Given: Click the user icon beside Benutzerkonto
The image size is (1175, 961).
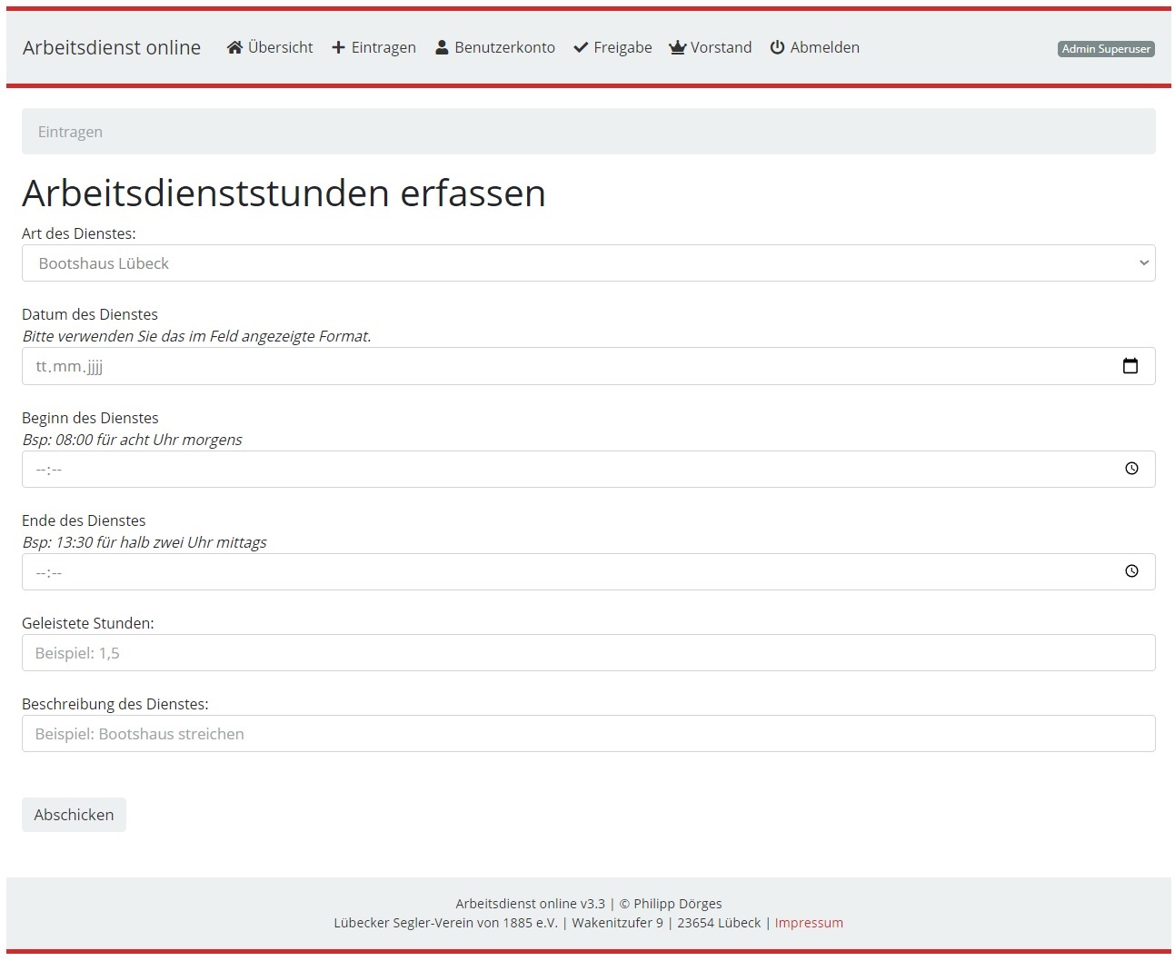Looking at the screenshot, I should click(x=442, y=47).
